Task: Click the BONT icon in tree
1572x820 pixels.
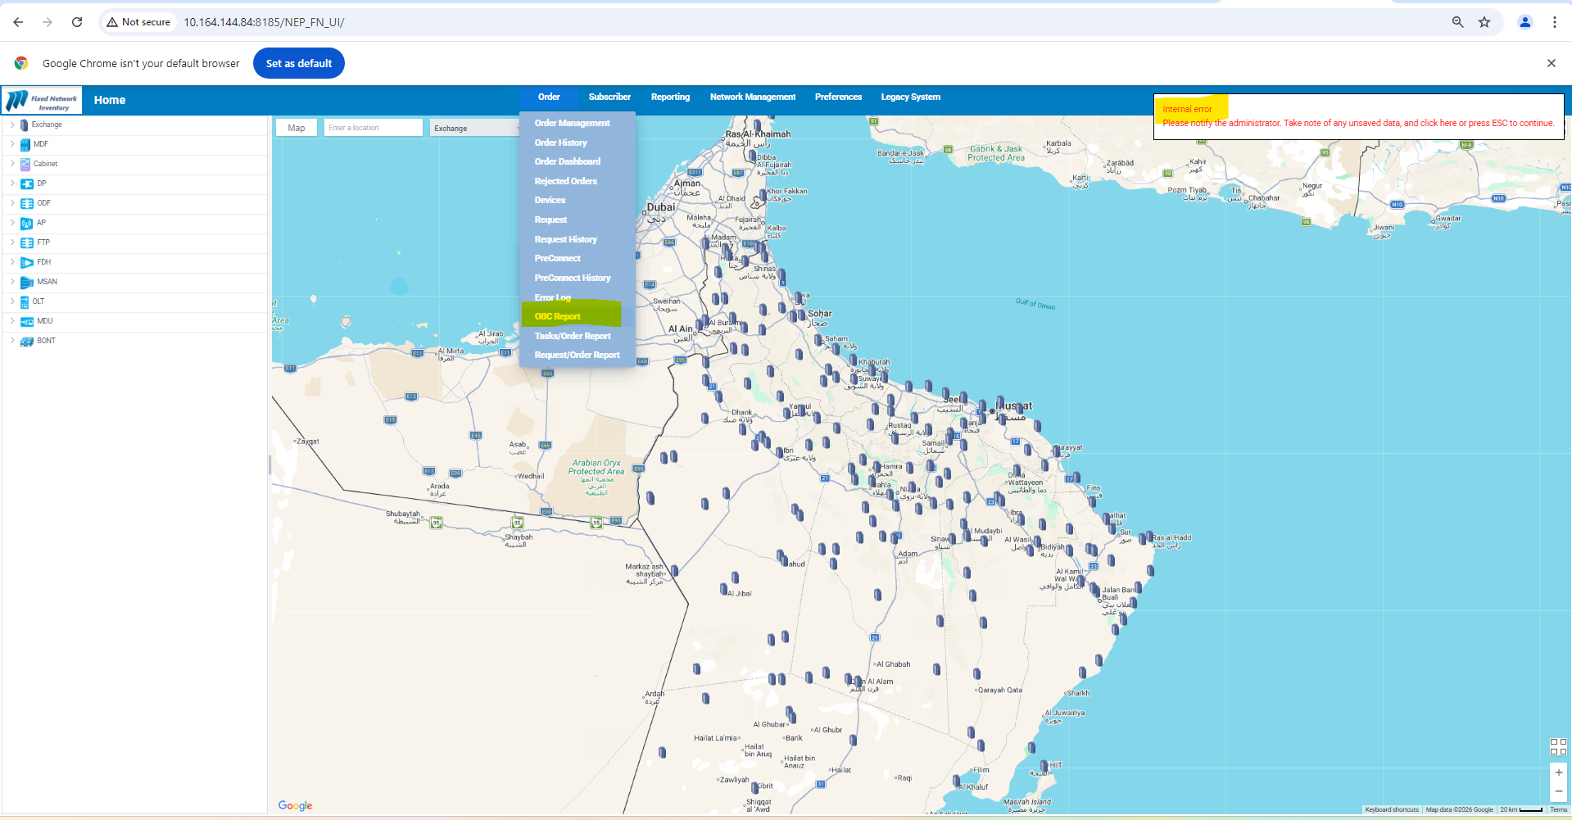Action: pyautogui.click(x=26, y=341)
